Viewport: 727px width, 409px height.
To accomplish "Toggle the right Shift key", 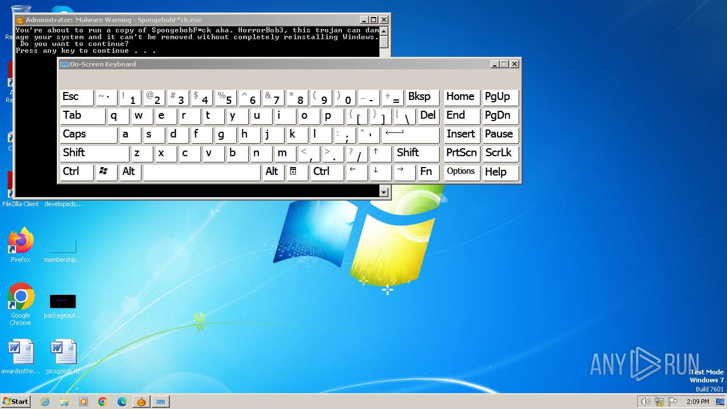I will pyautogui.click(x=416, y=153).
